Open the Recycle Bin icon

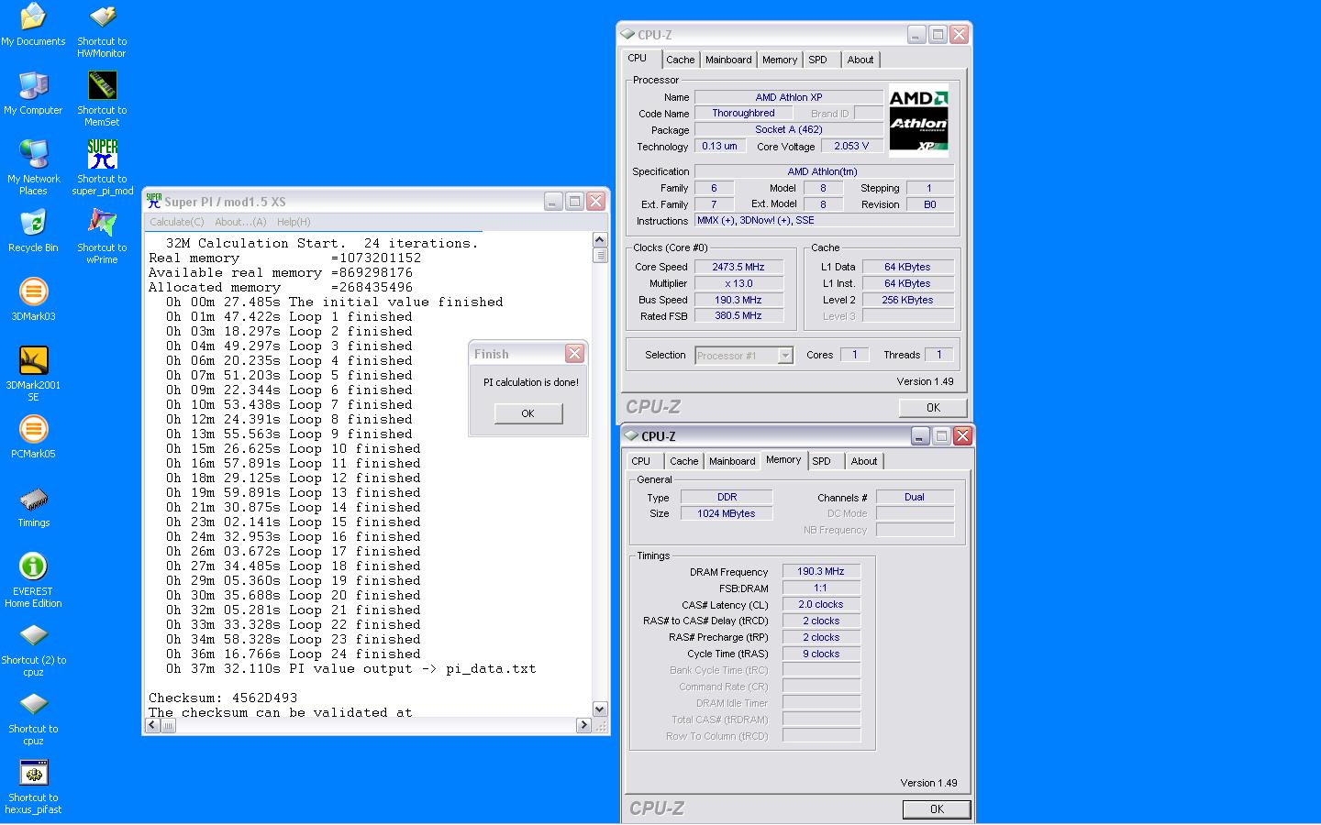[x=33, y=231]
